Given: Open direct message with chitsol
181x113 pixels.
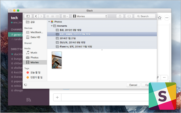Looking at the screenshot, I should 17,63.
